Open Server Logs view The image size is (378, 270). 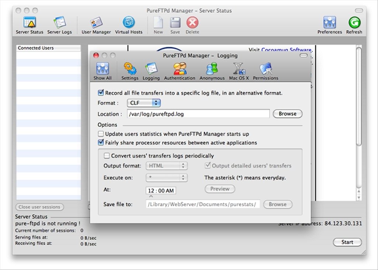pos(59,25)
